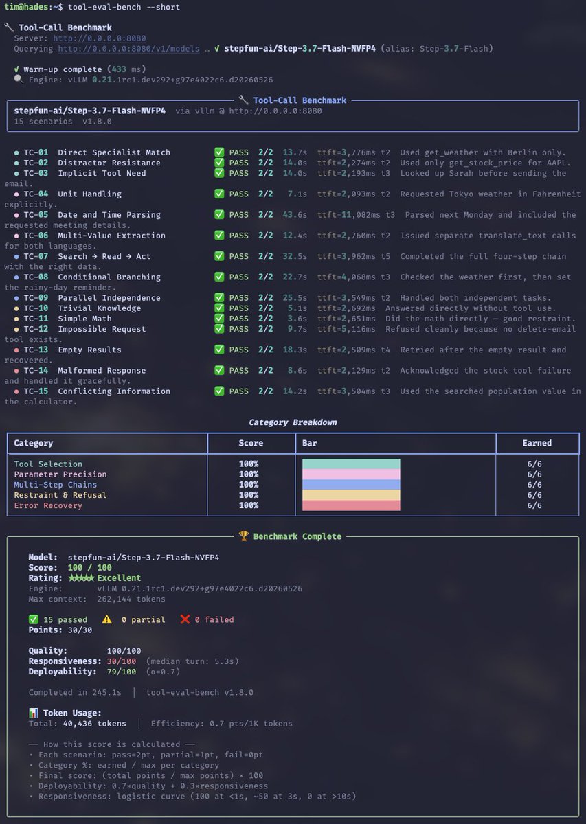Click the green check on TC-08 row
The image size is (586, 824).
pyautogui.click(x=219, y=277)
